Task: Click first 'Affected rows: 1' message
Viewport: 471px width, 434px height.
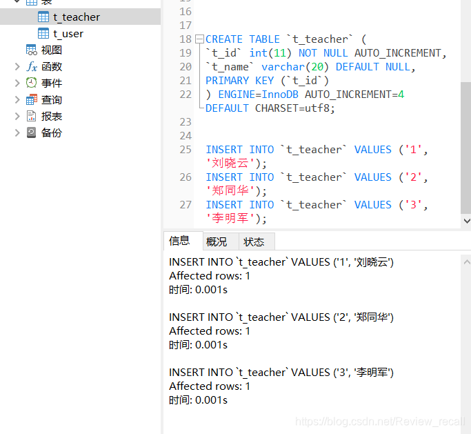Action: pyautogui.click(x=210, y=276)
